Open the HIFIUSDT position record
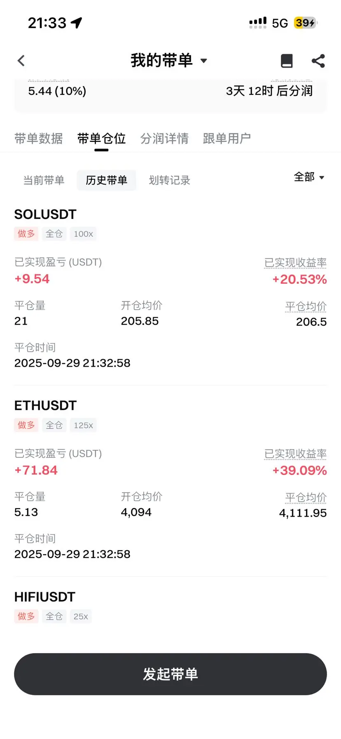The height and width of the screenshot is (739, 341). tap(170, 606)
